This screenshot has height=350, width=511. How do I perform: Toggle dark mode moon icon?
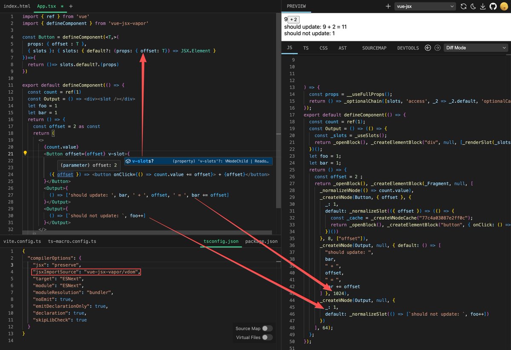coord(474,6)
